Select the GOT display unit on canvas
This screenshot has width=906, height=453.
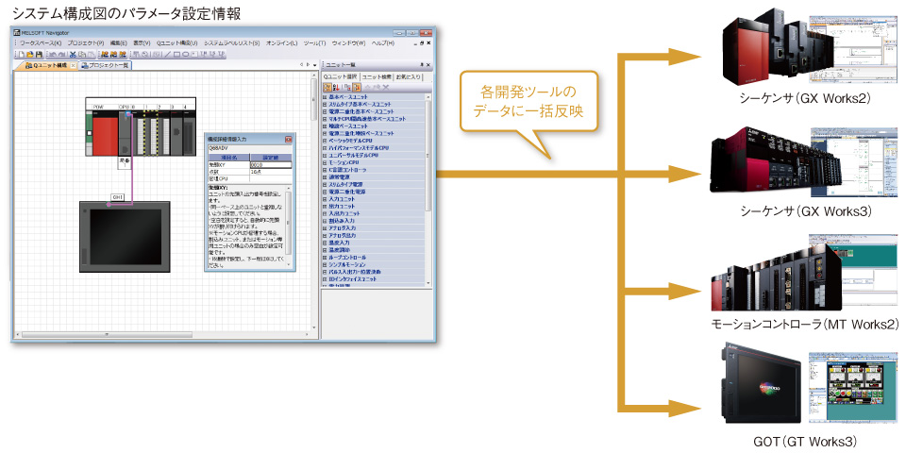point(125,236)
